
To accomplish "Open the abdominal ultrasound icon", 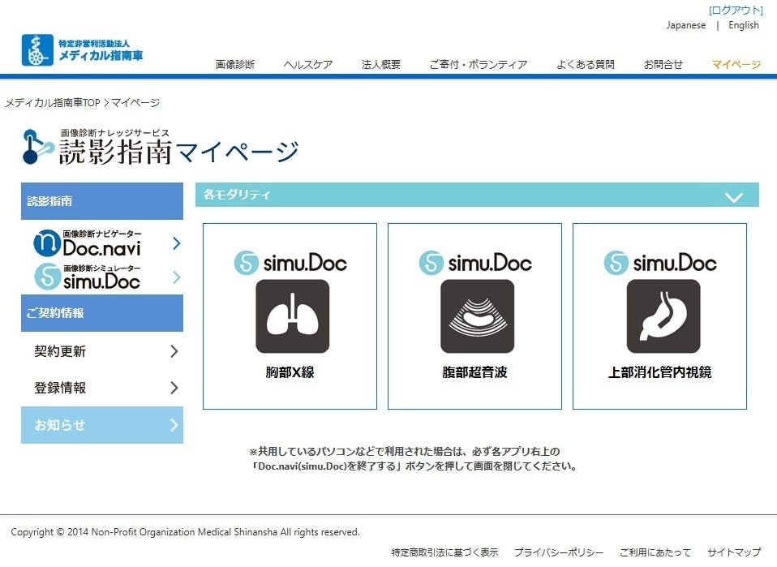I will click(477, 316).
